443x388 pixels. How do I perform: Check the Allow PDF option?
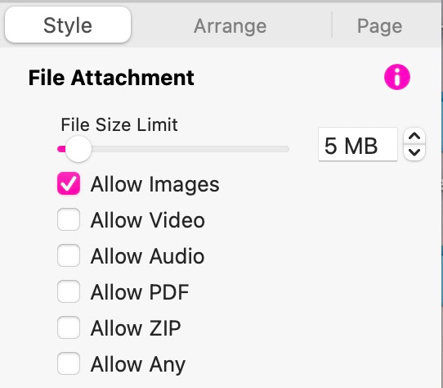point(69,291)
